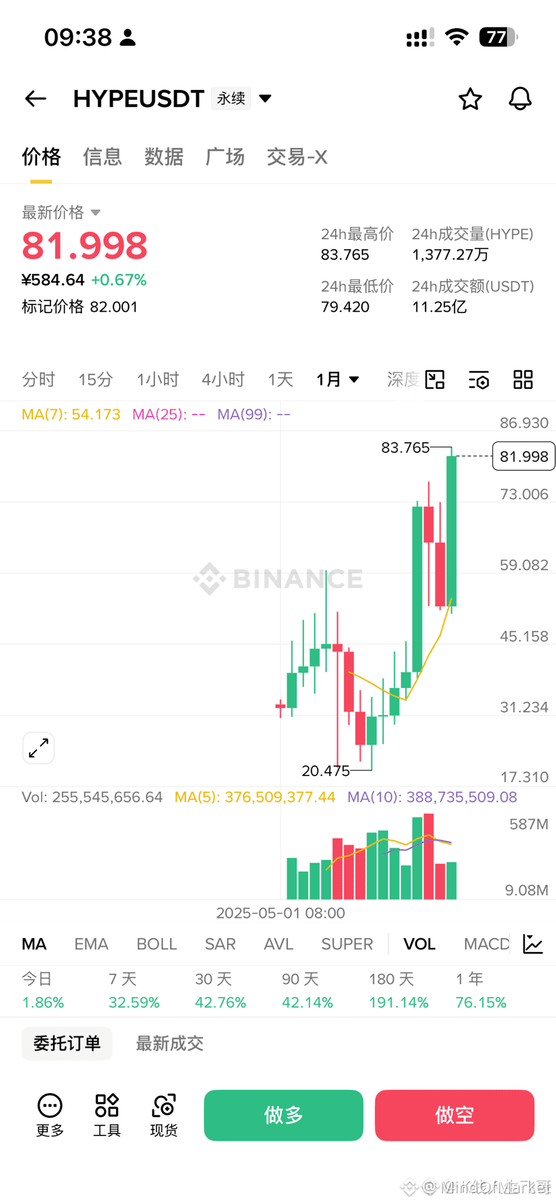
Task: Open the chart settings icon
Action: 479,380
